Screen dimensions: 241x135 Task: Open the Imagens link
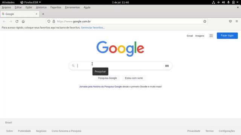point(200,36)
